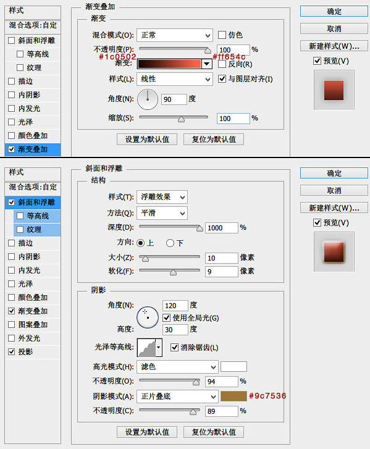Uncheck 预览 in the gradient overlay dialog
The height and width of the screenshot is (449, 370).
317,61
